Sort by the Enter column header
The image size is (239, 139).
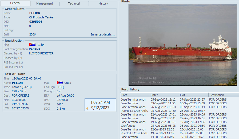point(164,95)
